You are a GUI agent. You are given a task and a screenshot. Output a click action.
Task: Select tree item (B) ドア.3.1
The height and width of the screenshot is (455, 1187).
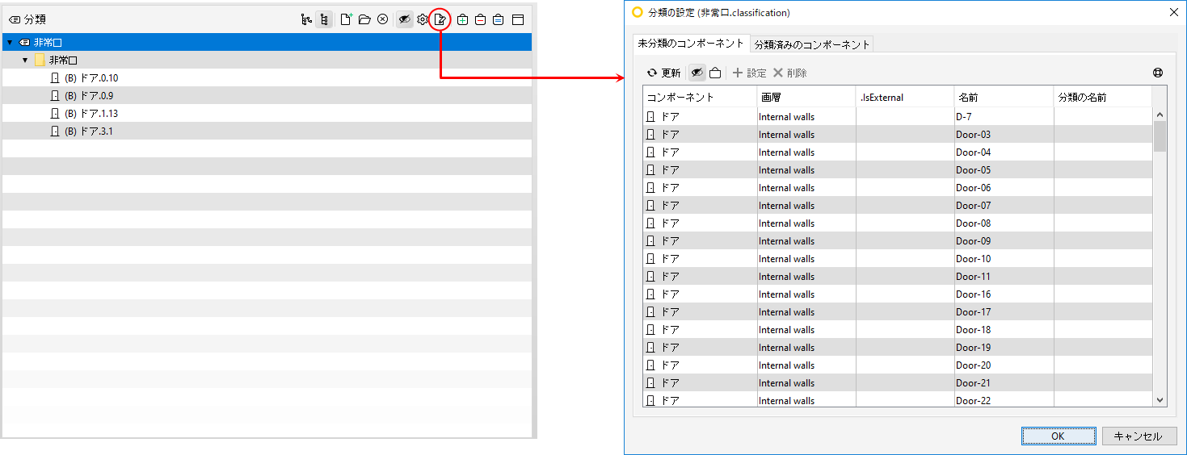82,131
